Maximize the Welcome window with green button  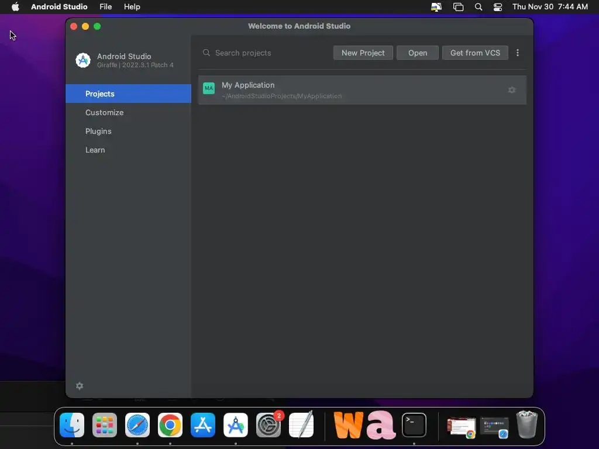(97, 26)
